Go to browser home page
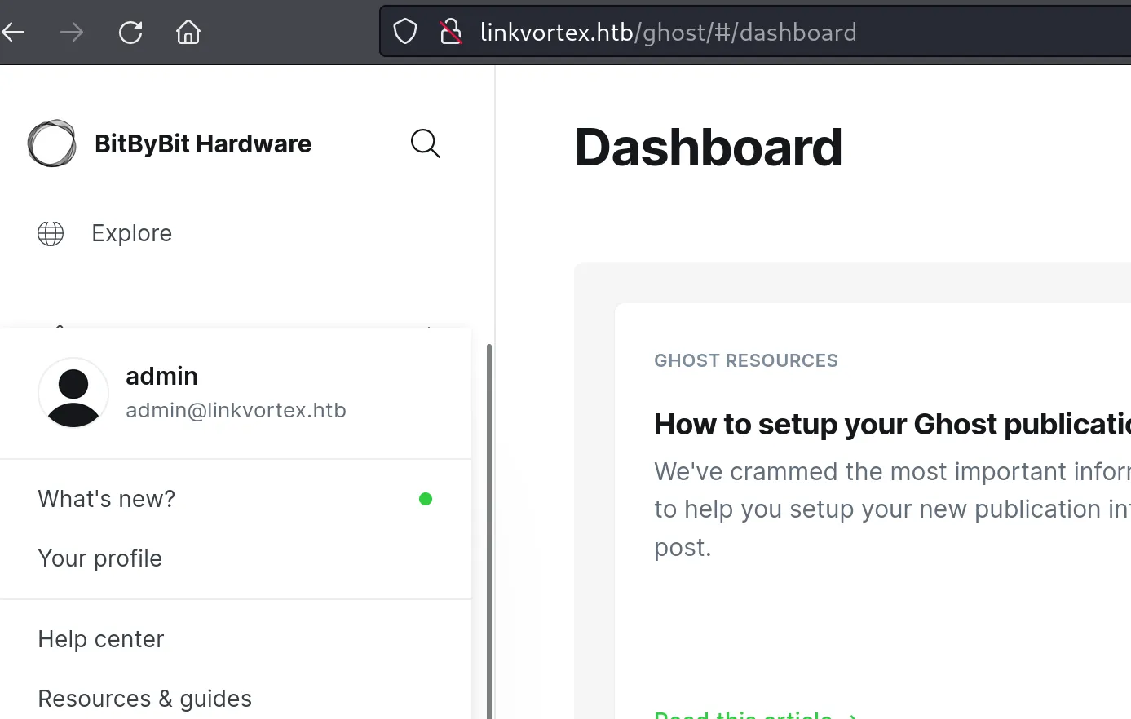This screenshot has height=719, width=1131. click(188, 33)
